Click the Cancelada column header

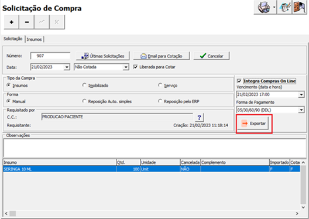(x=191, y=162)
